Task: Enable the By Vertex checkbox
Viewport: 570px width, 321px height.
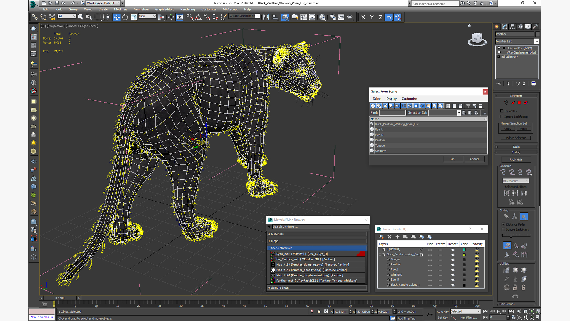Action: [x=502, y=111]
